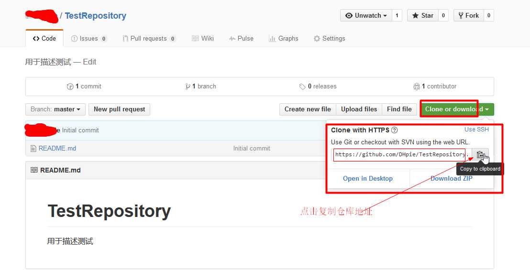Fork this repository
530x270 pixels.
coord(468,15)
